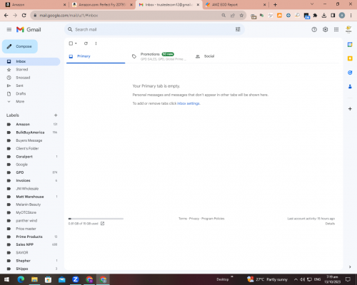Screen dimensions: 357x285
Task: Open the JNI Wholesale label
Action: point(27,189)
